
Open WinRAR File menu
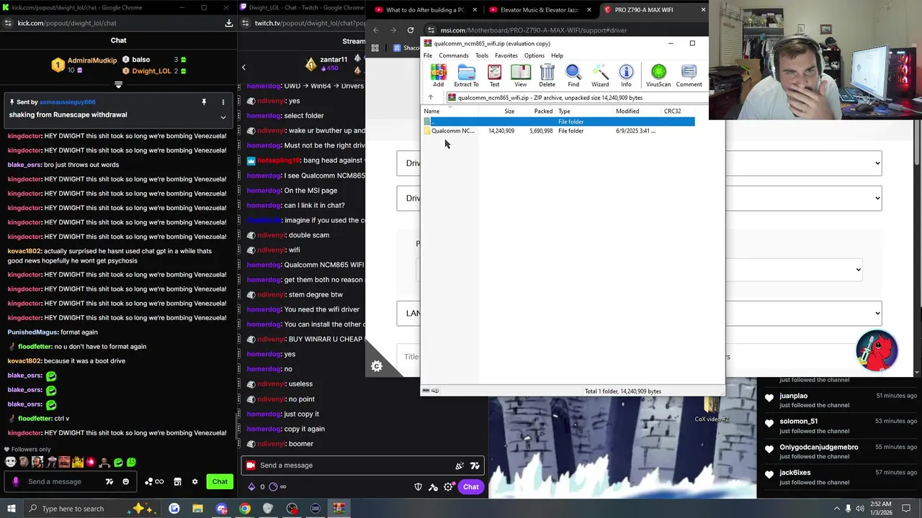coord(428,55)
